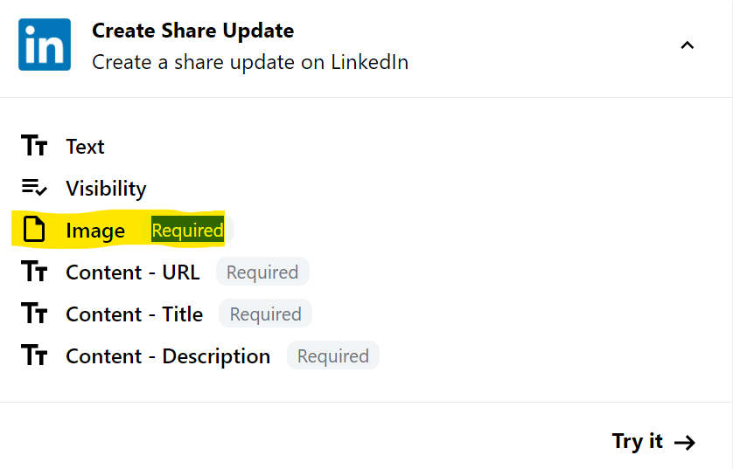Viewport: 733px width, 469px height.
Task: Click the text icon beside Content - URL
Action: point(34,271)
